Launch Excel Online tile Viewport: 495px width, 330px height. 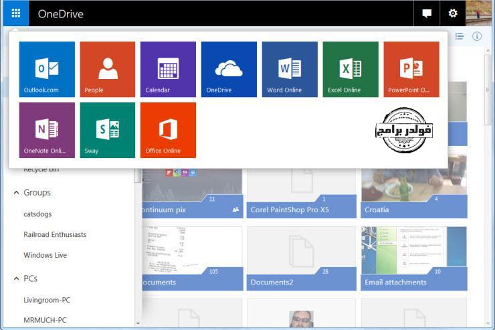coord(351,69)
